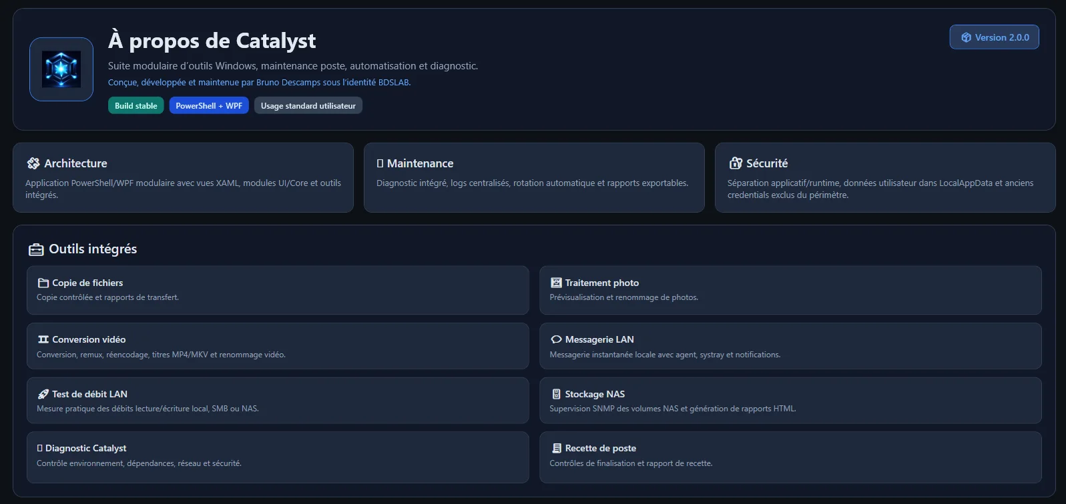Click the 'Copie de fichiers' tool title
The width and height of the screenshot is (1066, 504).
coord(87,283)
